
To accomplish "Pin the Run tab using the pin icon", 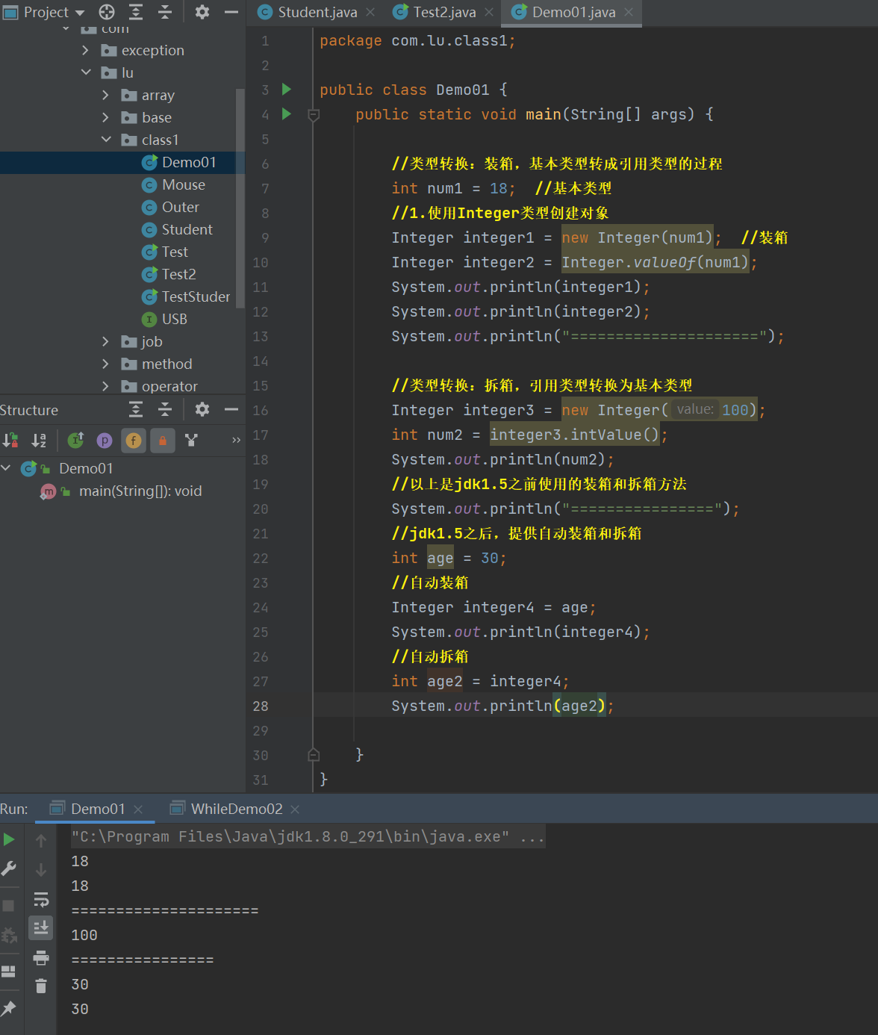I will 9,1008.
